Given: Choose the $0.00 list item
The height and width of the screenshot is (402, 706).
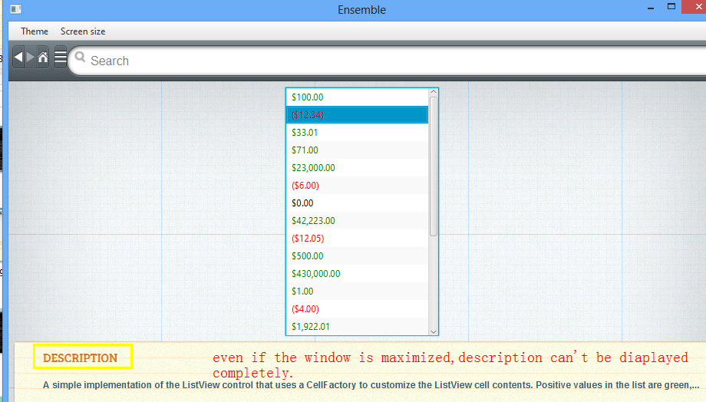Looking at the screenshot, I should (x=358, y=203).
